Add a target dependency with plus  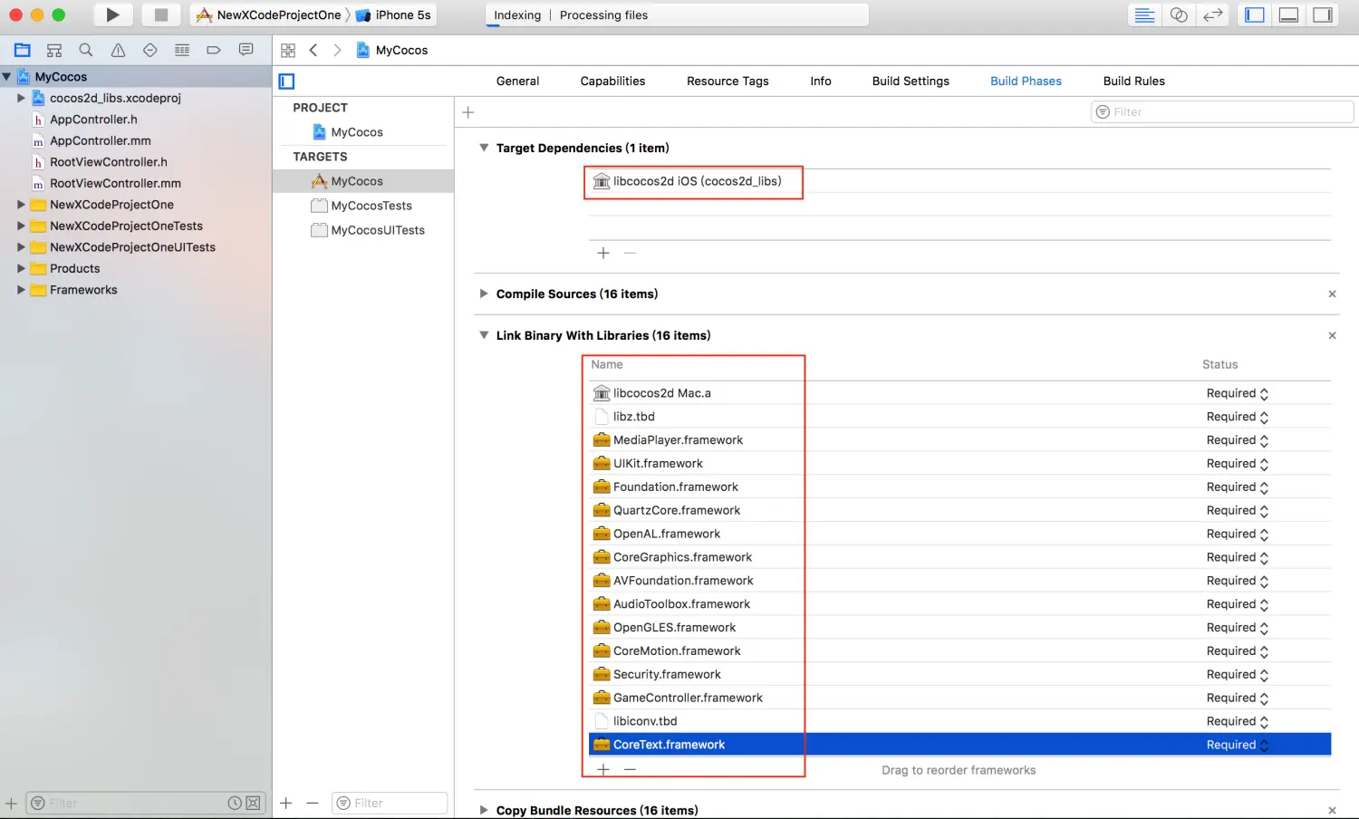click(603, 253)
